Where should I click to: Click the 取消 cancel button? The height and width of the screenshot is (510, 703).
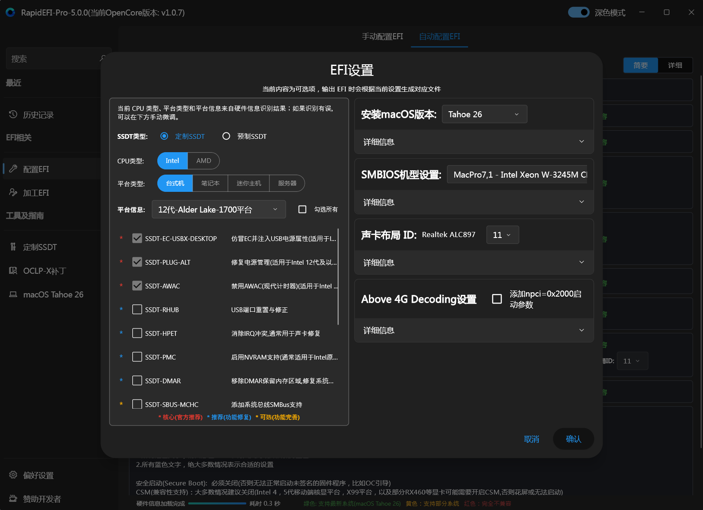coord(531,439)
